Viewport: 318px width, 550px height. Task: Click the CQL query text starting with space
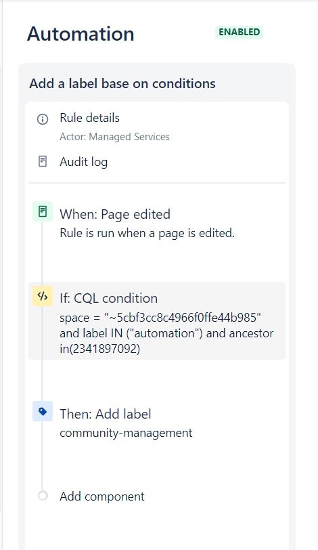[166, 333]
